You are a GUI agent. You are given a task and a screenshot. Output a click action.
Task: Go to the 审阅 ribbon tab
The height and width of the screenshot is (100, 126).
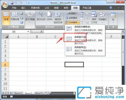tap(66, 8)
